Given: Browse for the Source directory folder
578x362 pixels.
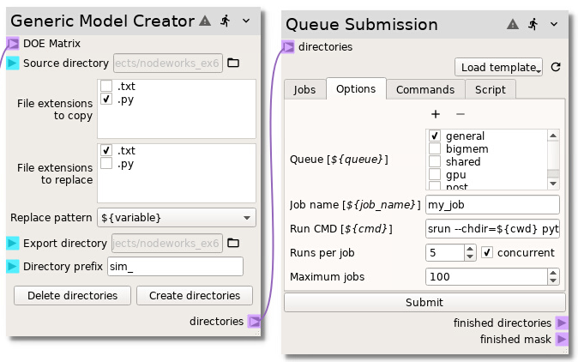Looking at the screenshot, I should pyautogui.click(x=233, y=63).
